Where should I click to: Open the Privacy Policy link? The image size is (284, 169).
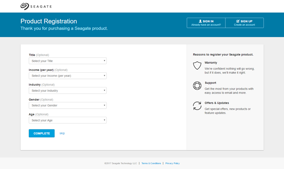173,163
